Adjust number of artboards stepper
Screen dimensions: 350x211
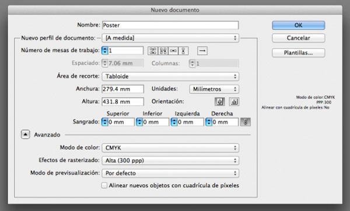[x=104, y=51]
